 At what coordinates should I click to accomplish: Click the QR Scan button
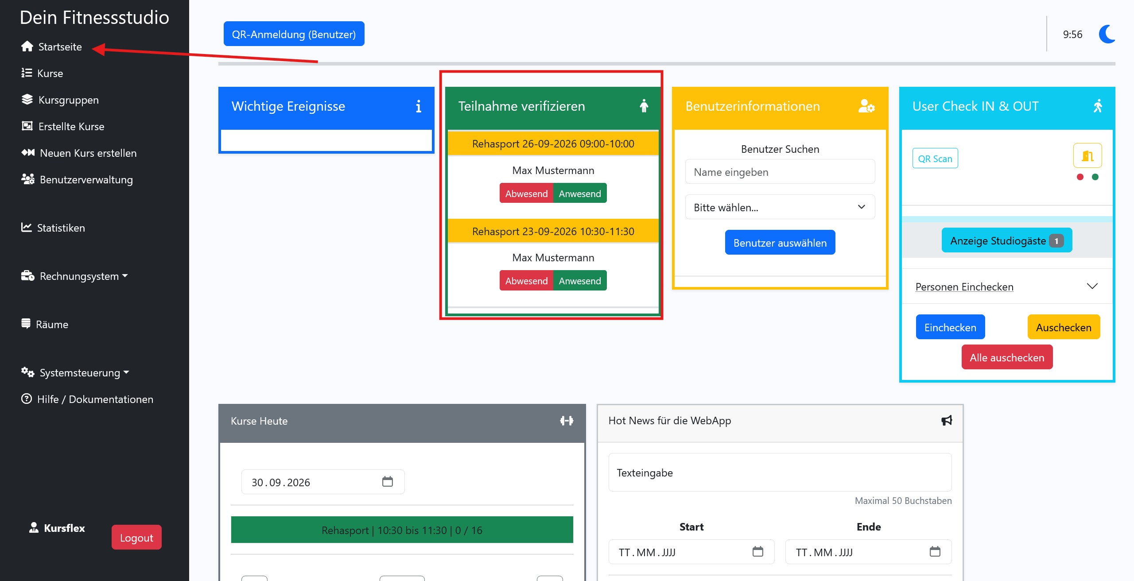(935, 158)
